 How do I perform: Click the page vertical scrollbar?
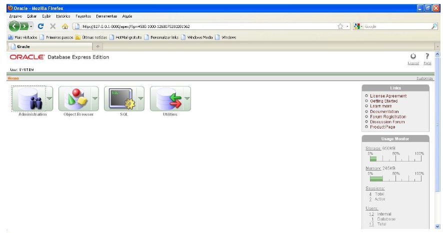point(437,140)
